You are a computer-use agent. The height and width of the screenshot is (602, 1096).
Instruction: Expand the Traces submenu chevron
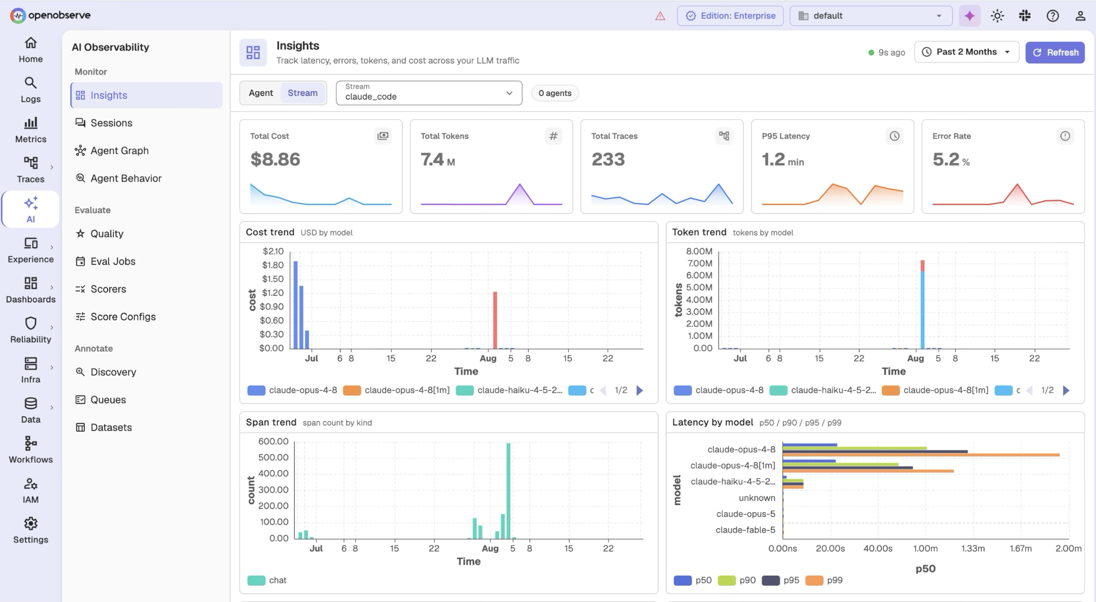(52, 167)
